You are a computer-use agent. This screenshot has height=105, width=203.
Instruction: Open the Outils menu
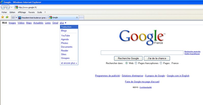pos(40,12)
